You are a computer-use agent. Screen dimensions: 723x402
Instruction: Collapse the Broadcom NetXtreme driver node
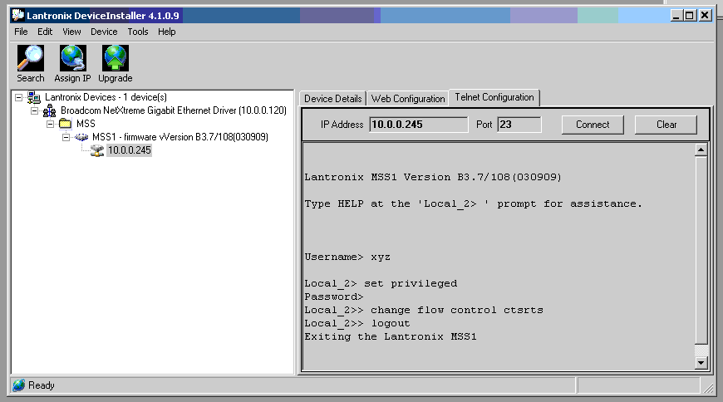35,110
